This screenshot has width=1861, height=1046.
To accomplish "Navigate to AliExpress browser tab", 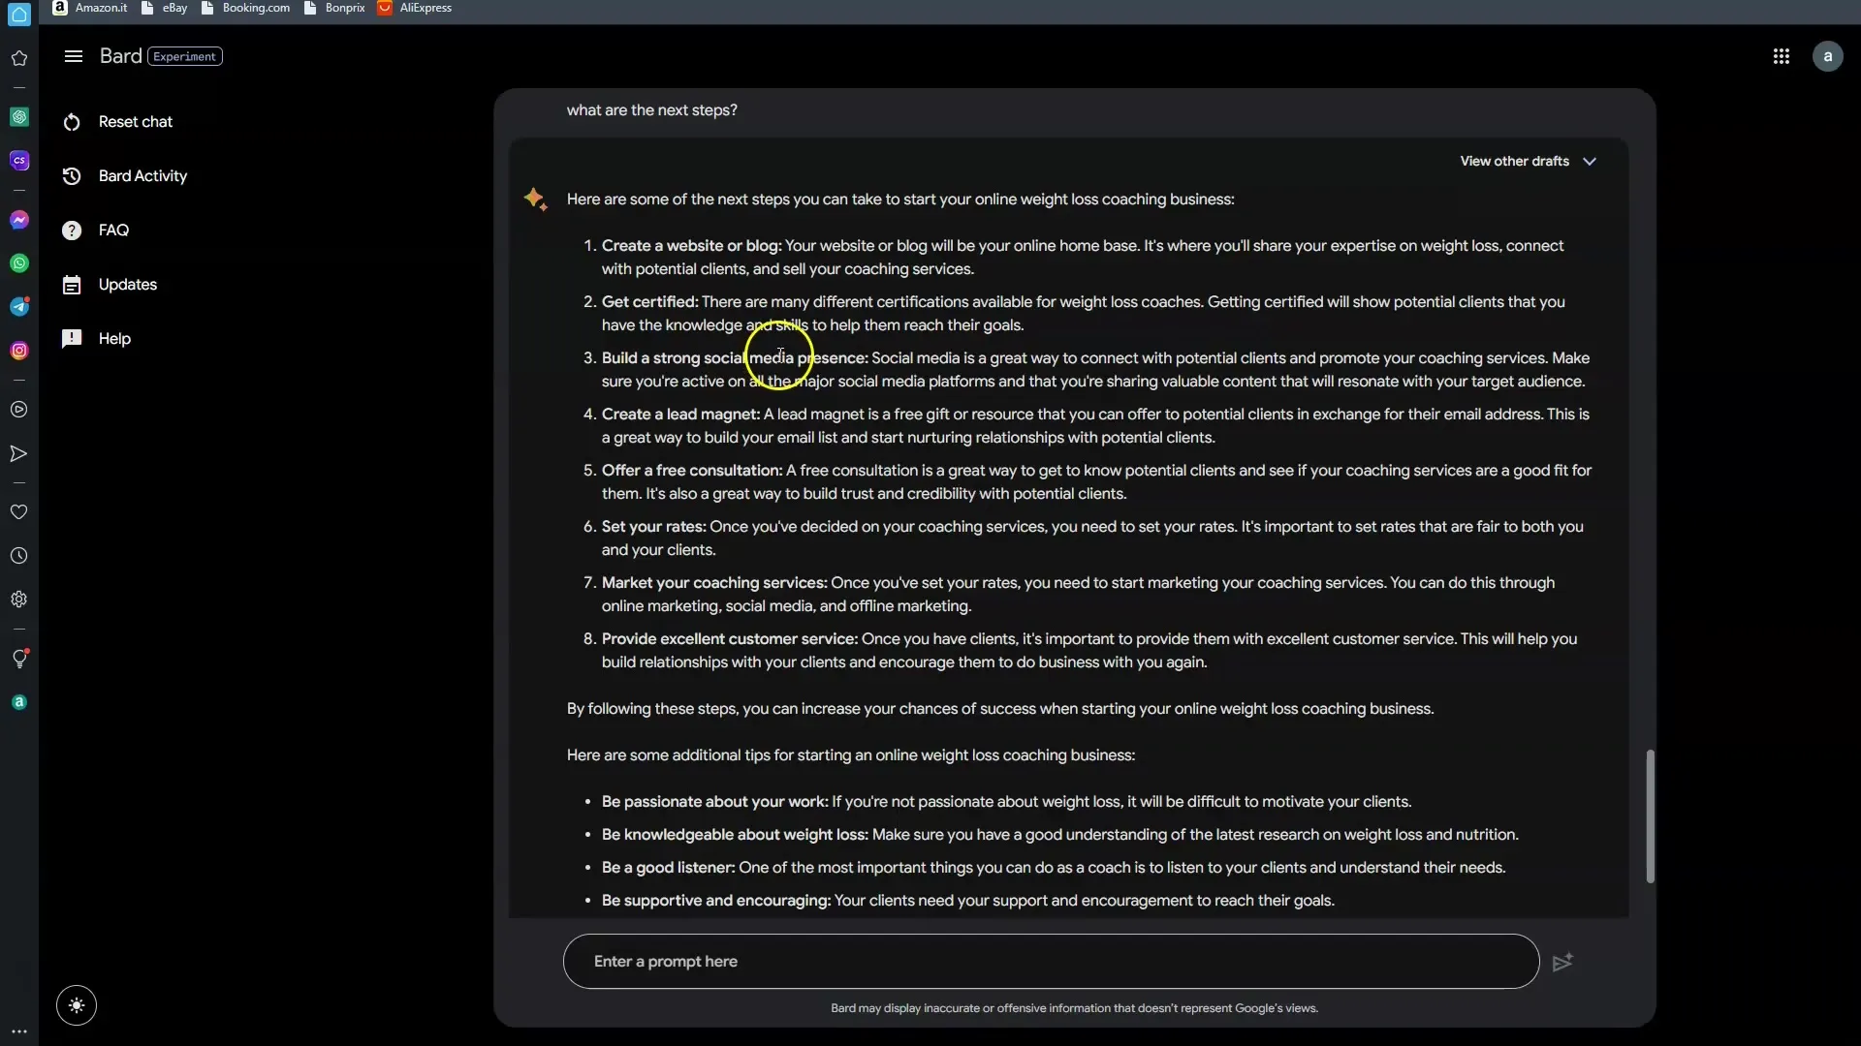I will (x=425, y=8).
